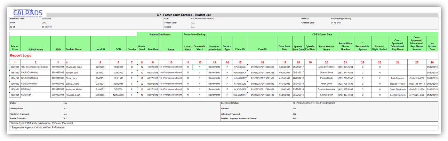Select student name cell Princess, Leah
Image resolution: width=448 pixels, height=141 pixels.
coord(78,95)
